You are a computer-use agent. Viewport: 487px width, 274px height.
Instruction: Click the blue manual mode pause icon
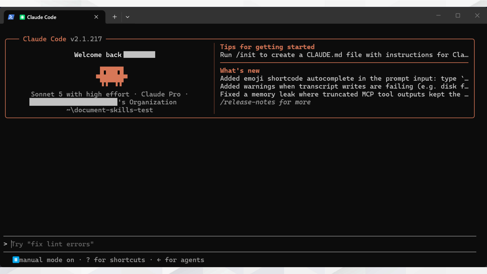click(x=16, y=260)
